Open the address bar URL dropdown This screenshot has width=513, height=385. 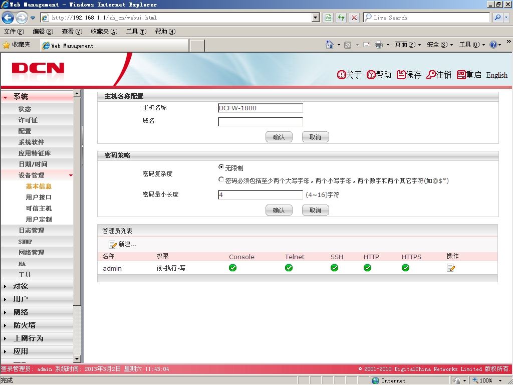[x=316, y=18]
